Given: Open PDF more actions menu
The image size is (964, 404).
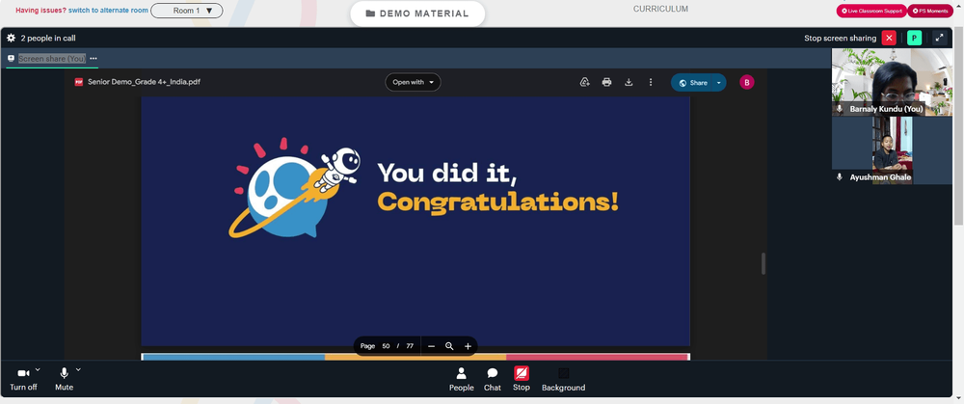Looking at the screenshot, I should click(x=651, y=82).
